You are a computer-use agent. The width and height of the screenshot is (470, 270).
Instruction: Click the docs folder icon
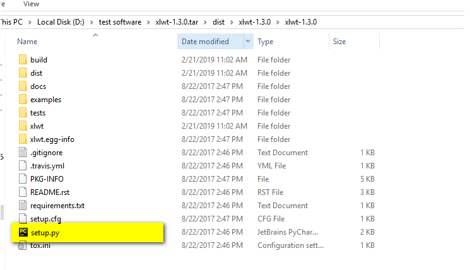(x=23, y=86)
